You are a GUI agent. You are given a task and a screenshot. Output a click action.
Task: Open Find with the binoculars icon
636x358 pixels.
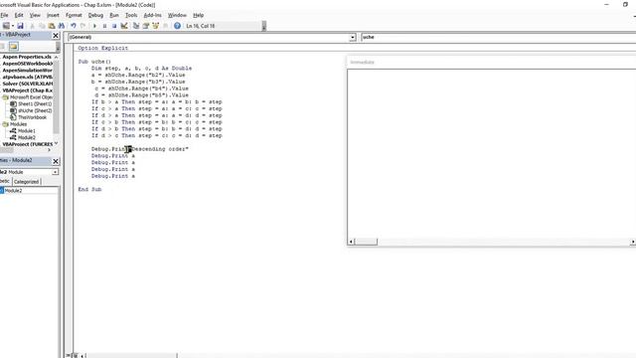point(62,26)
